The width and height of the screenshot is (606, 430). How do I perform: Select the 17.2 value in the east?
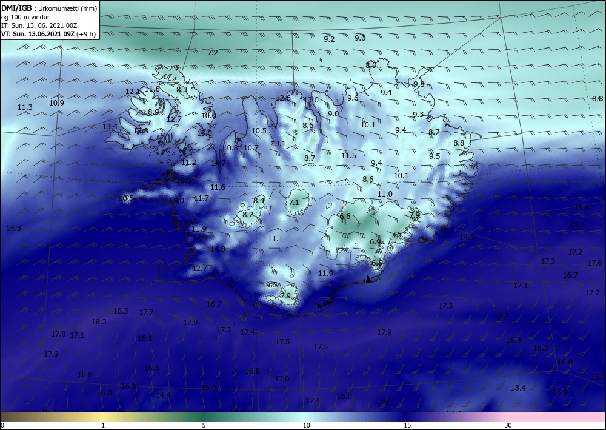pos(575,252)
